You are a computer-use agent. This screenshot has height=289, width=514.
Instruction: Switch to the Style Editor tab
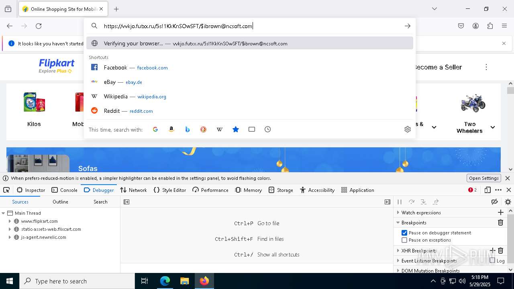(x=170, y=190)
